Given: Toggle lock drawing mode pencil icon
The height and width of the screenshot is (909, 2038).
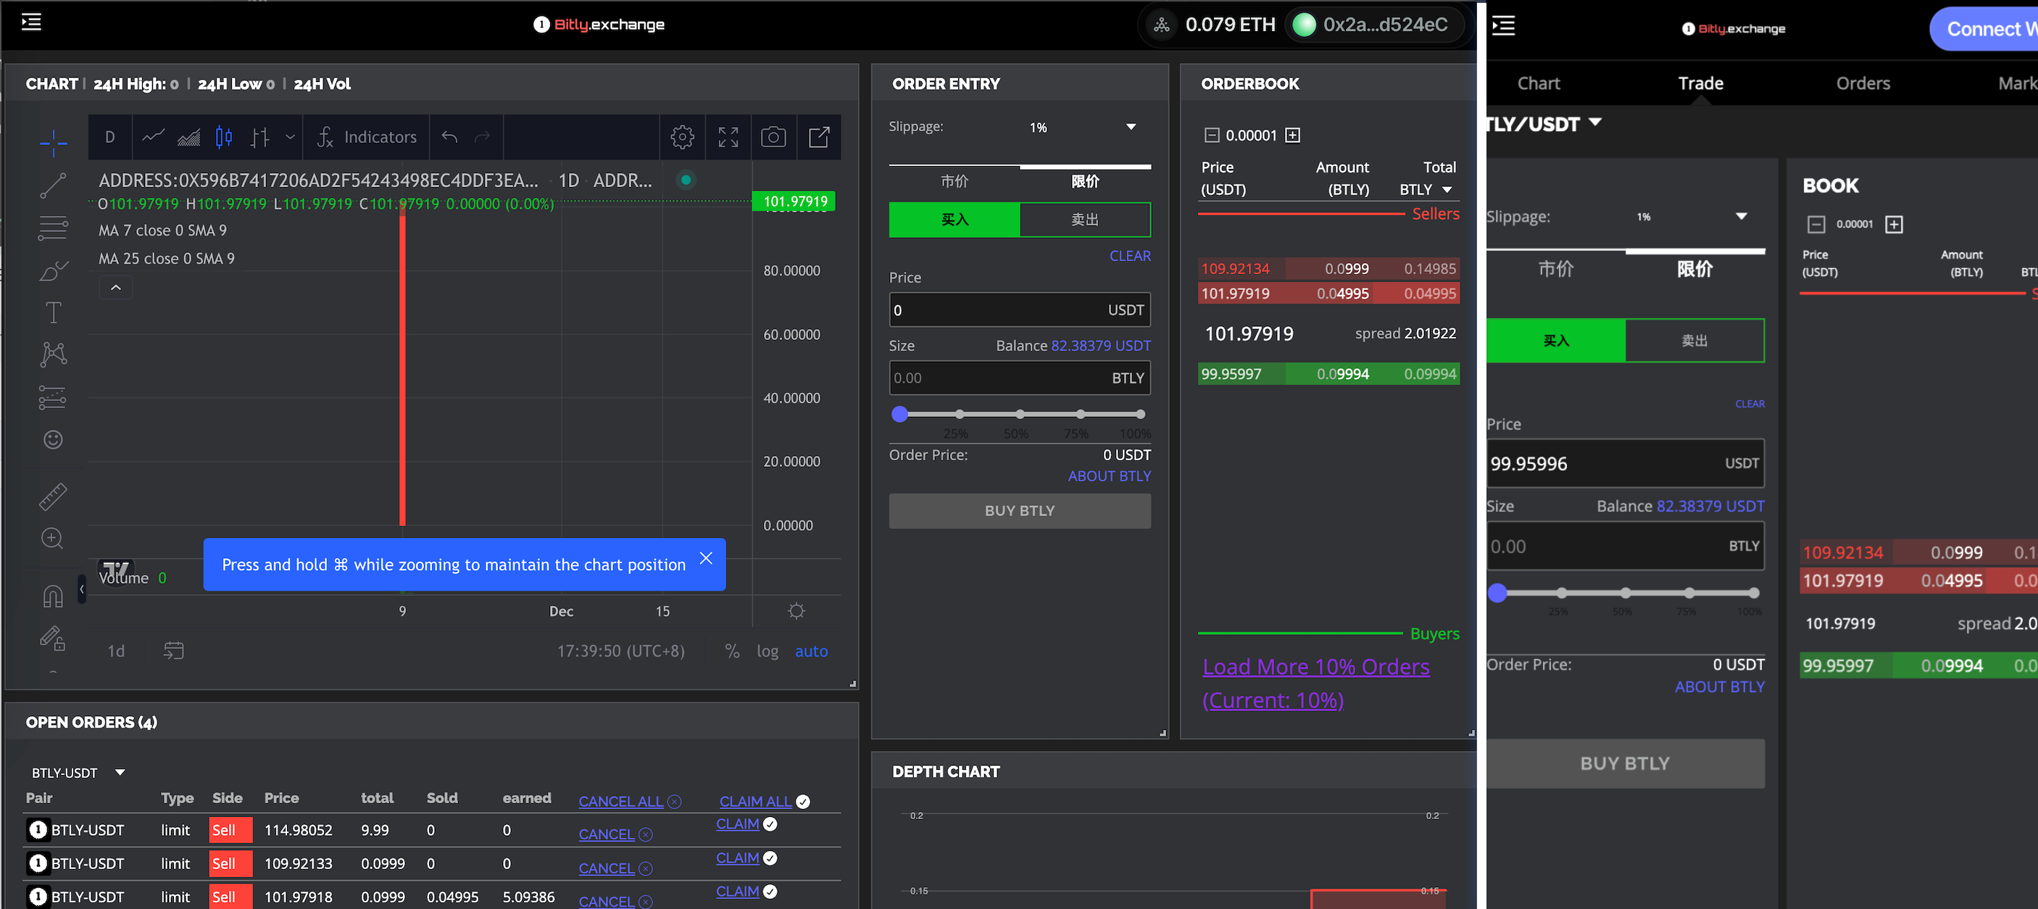Looking at the screenshot, I should point(53,638).
